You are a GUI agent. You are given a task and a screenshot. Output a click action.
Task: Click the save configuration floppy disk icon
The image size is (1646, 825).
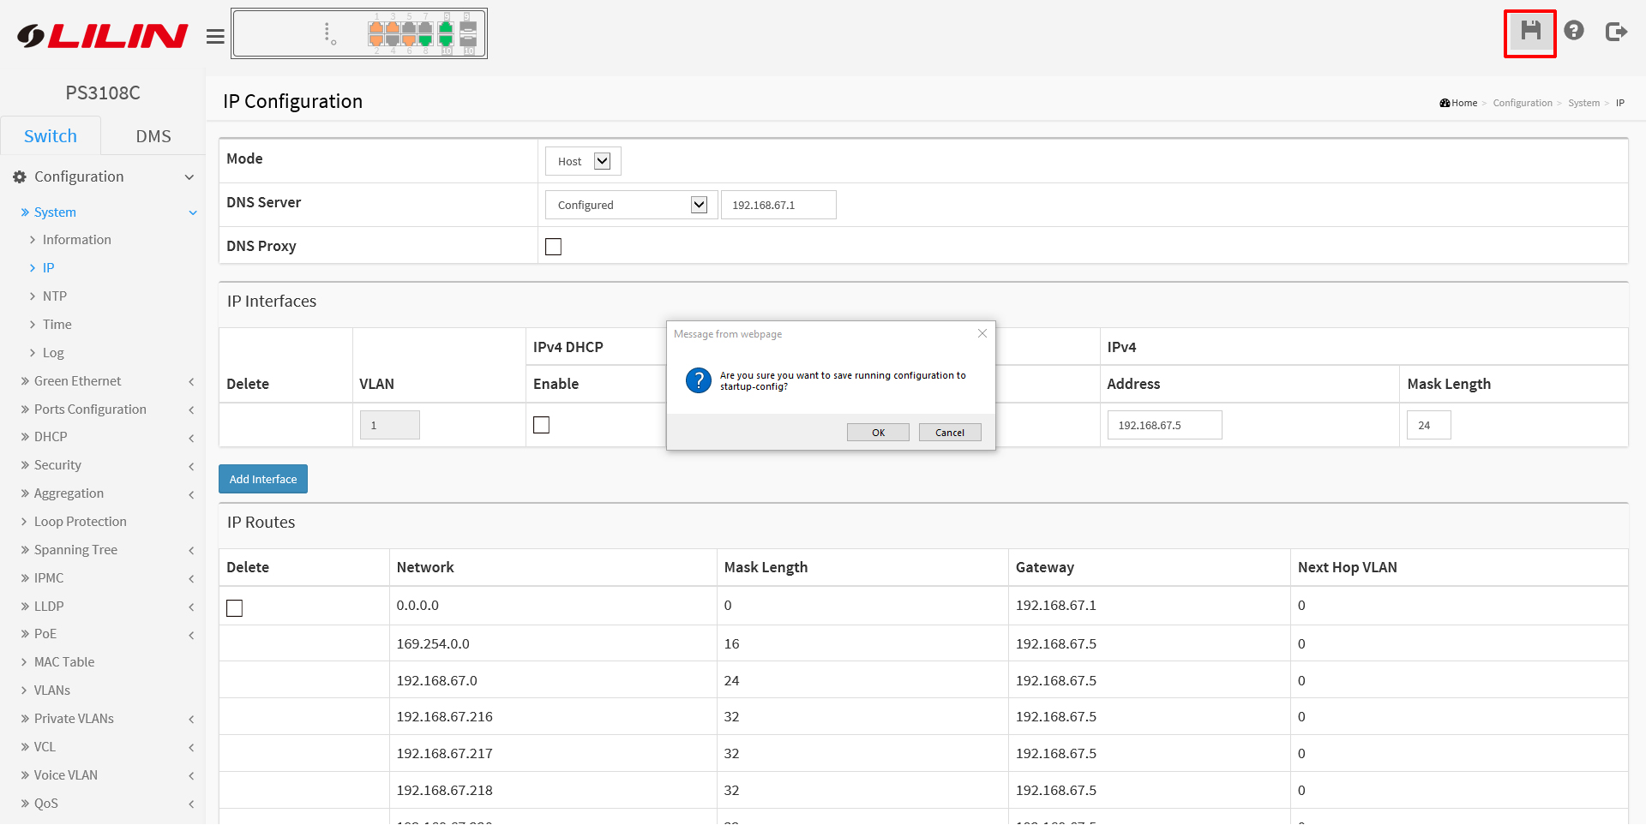tap(1530, 32)
